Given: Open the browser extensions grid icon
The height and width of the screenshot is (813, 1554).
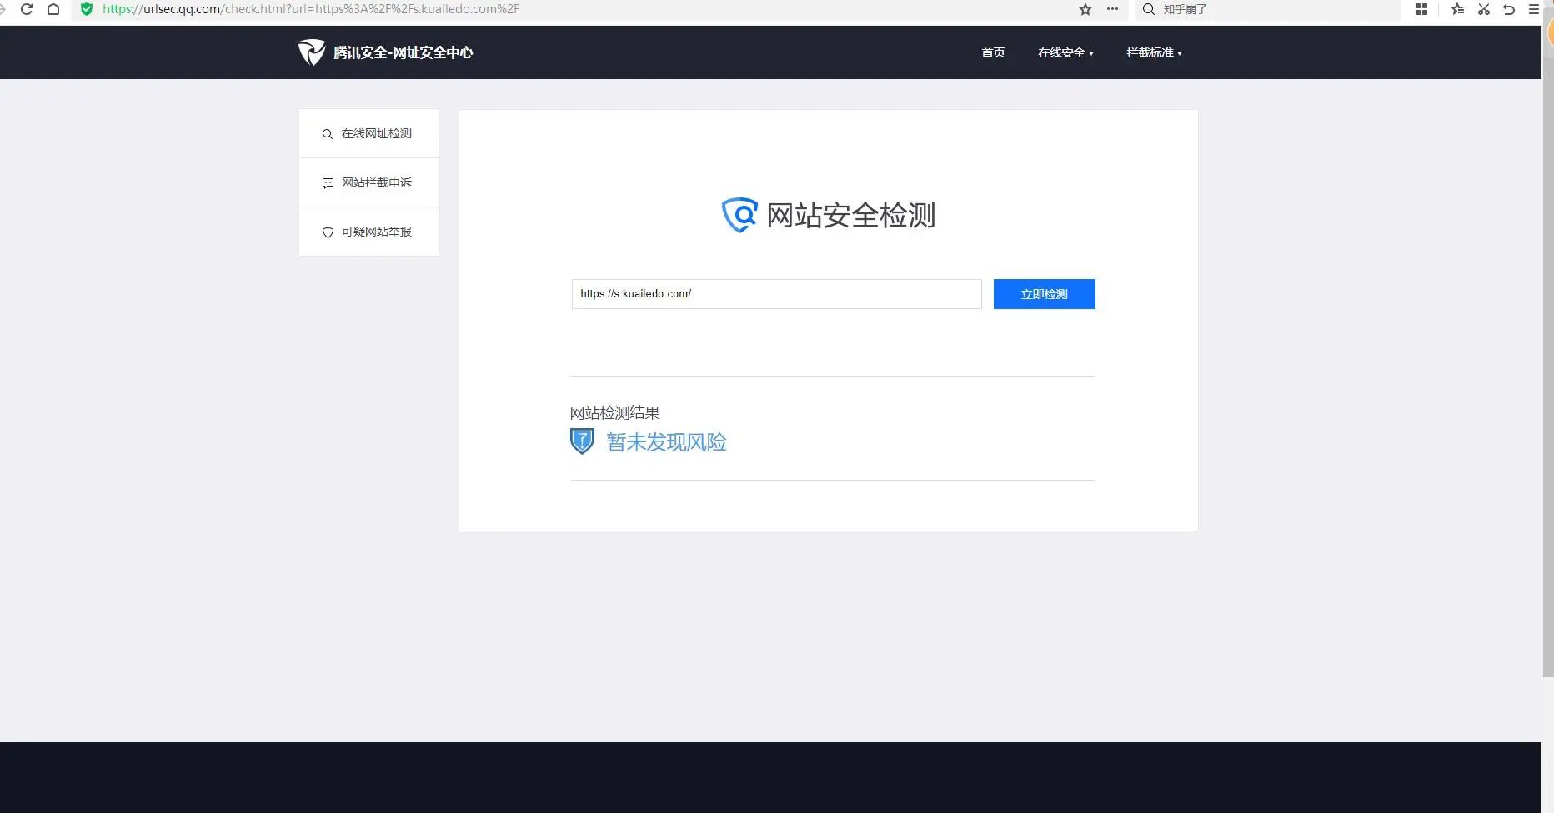Looking at the screenshot, I should (1421, 9).
